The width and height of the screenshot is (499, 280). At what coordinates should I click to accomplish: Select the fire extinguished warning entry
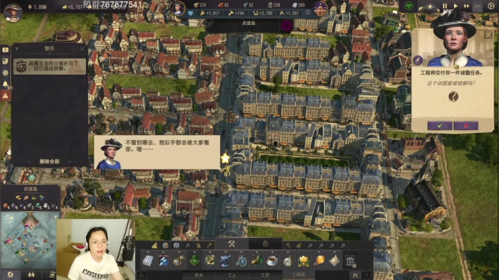(x=50, y=66)
